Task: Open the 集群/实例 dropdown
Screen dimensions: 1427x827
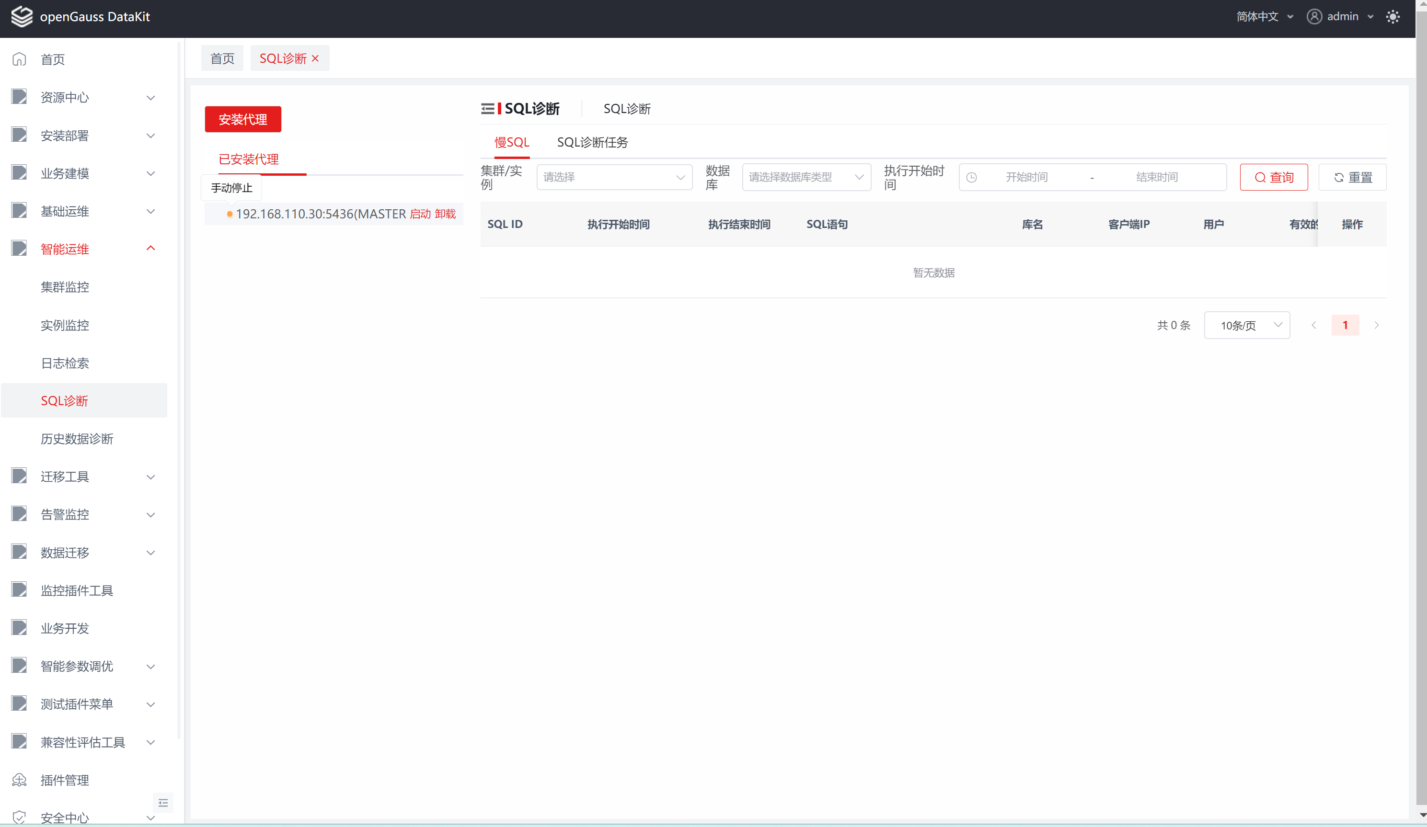Action: 614,177
